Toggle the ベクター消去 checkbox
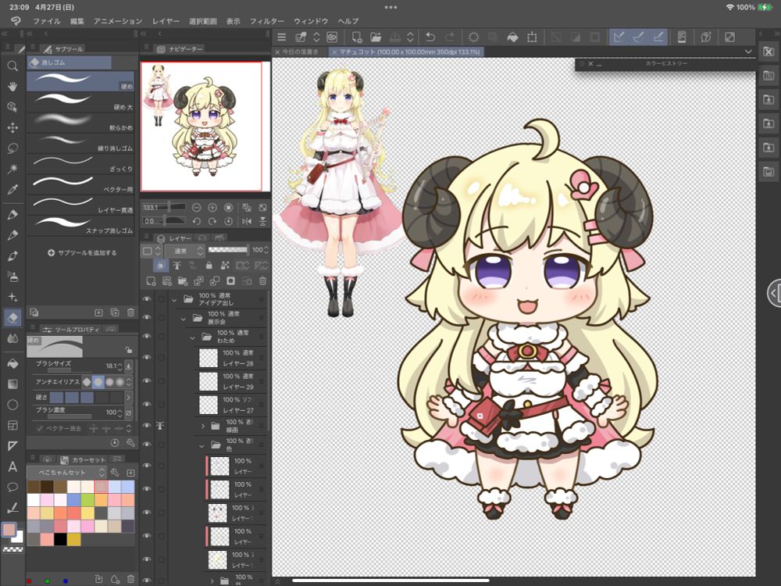The image size is (781, 586). coord(40,428)
